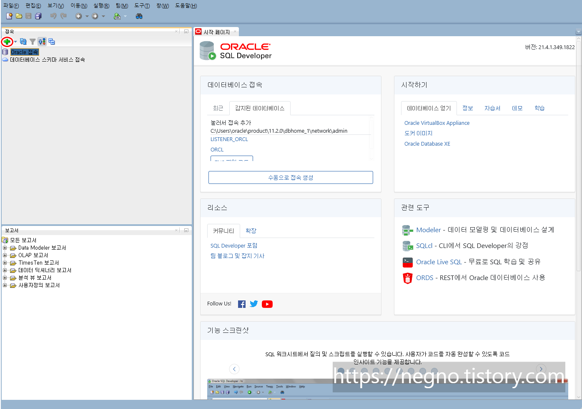582x409 pixels.
Task: Apply the funnel filter in the 접속 panel
Action: pyautogui.click(x=33, y=42)
